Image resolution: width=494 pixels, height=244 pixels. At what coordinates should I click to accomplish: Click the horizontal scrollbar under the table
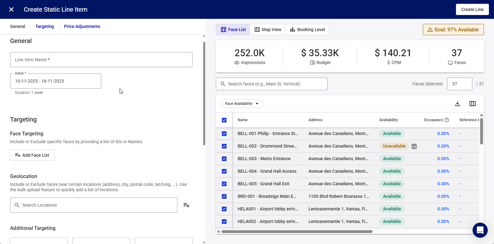(297, 232)
